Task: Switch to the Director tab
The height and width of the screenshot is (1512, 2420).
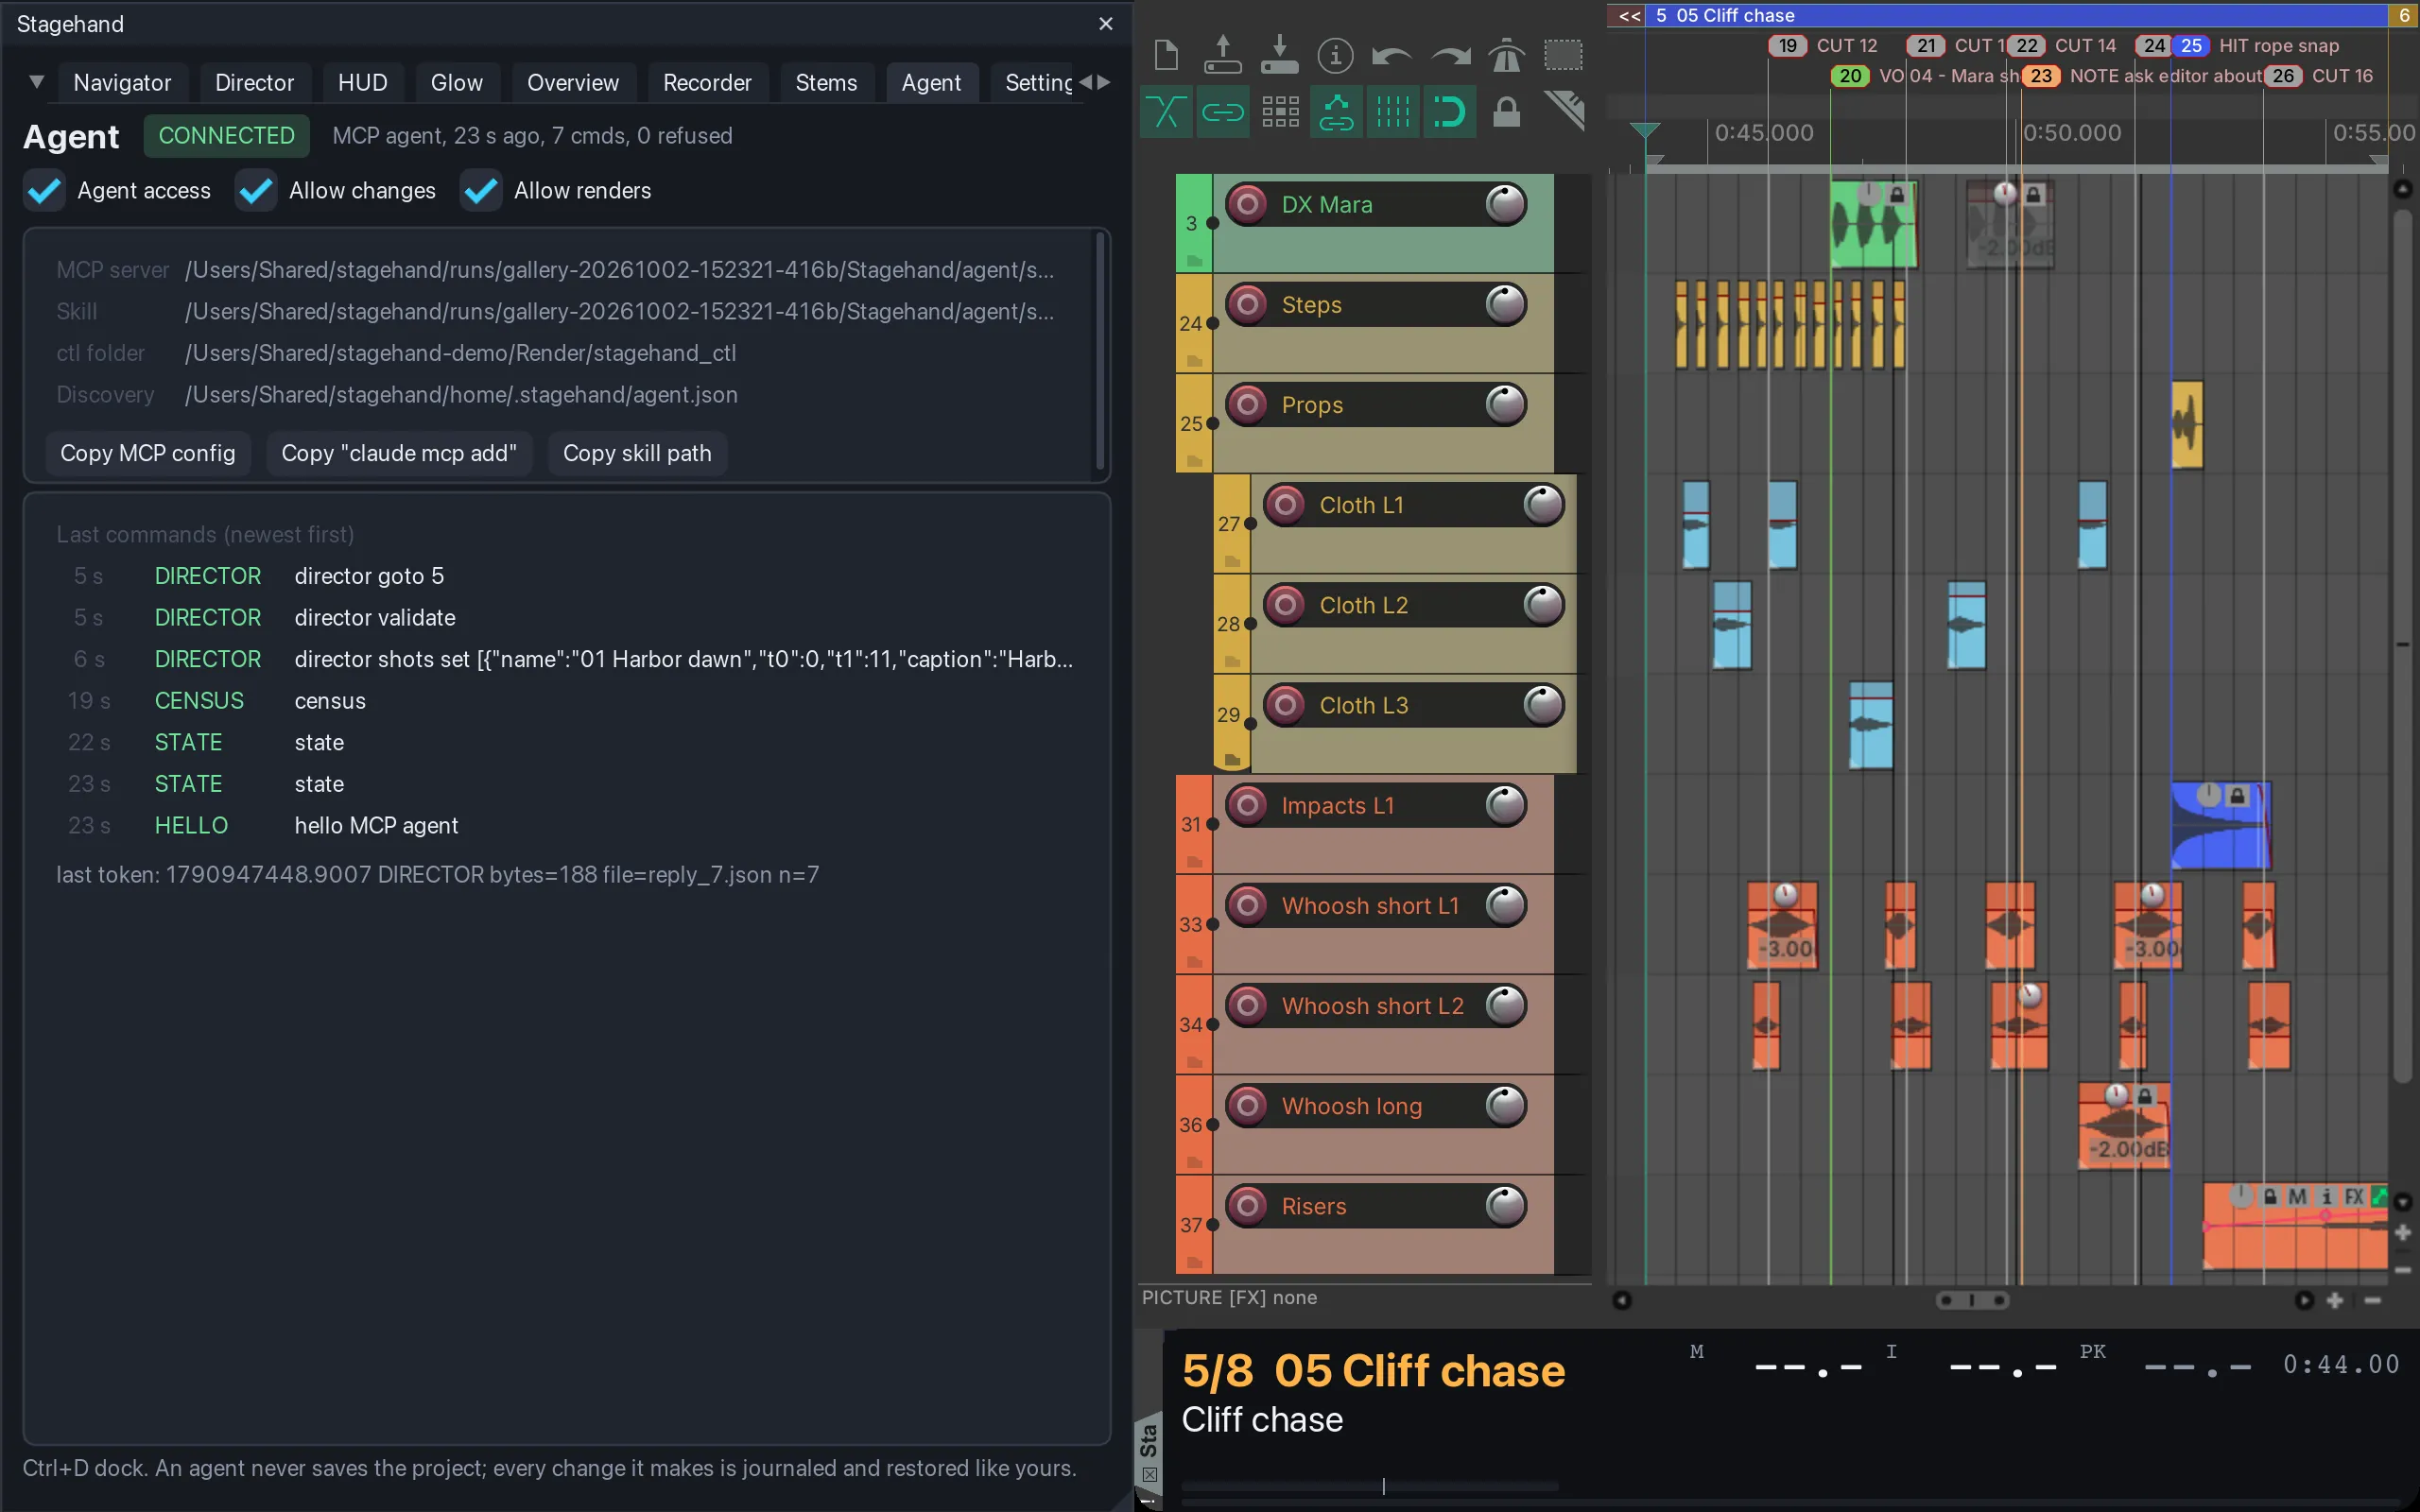Action: [255, 83]
